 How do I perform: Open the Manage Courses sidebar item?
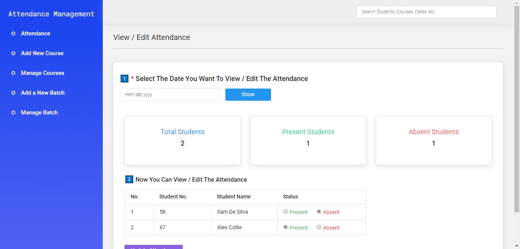[x=42, y=73]
